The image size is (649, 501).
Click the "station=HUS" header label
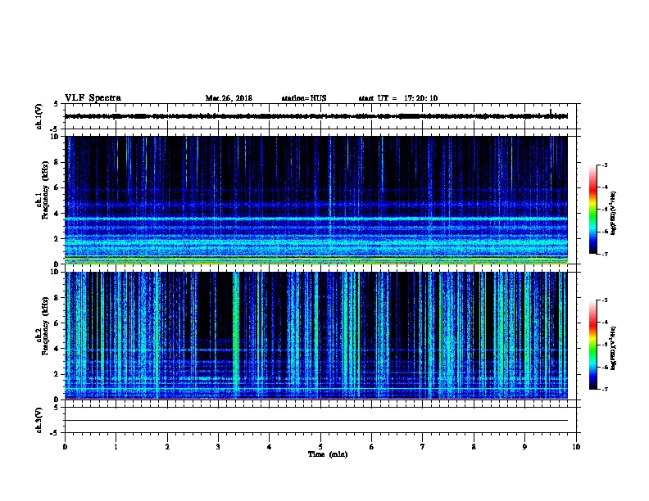304,98
